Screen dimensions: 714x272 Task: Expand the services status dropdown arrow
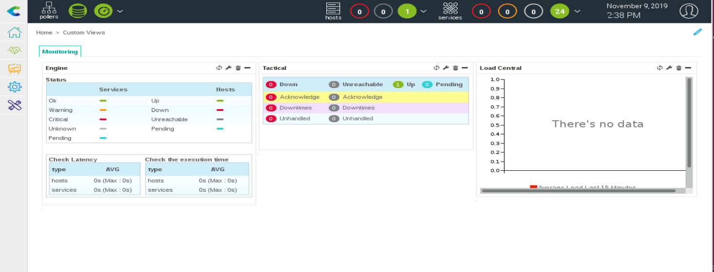click(577, 11)
